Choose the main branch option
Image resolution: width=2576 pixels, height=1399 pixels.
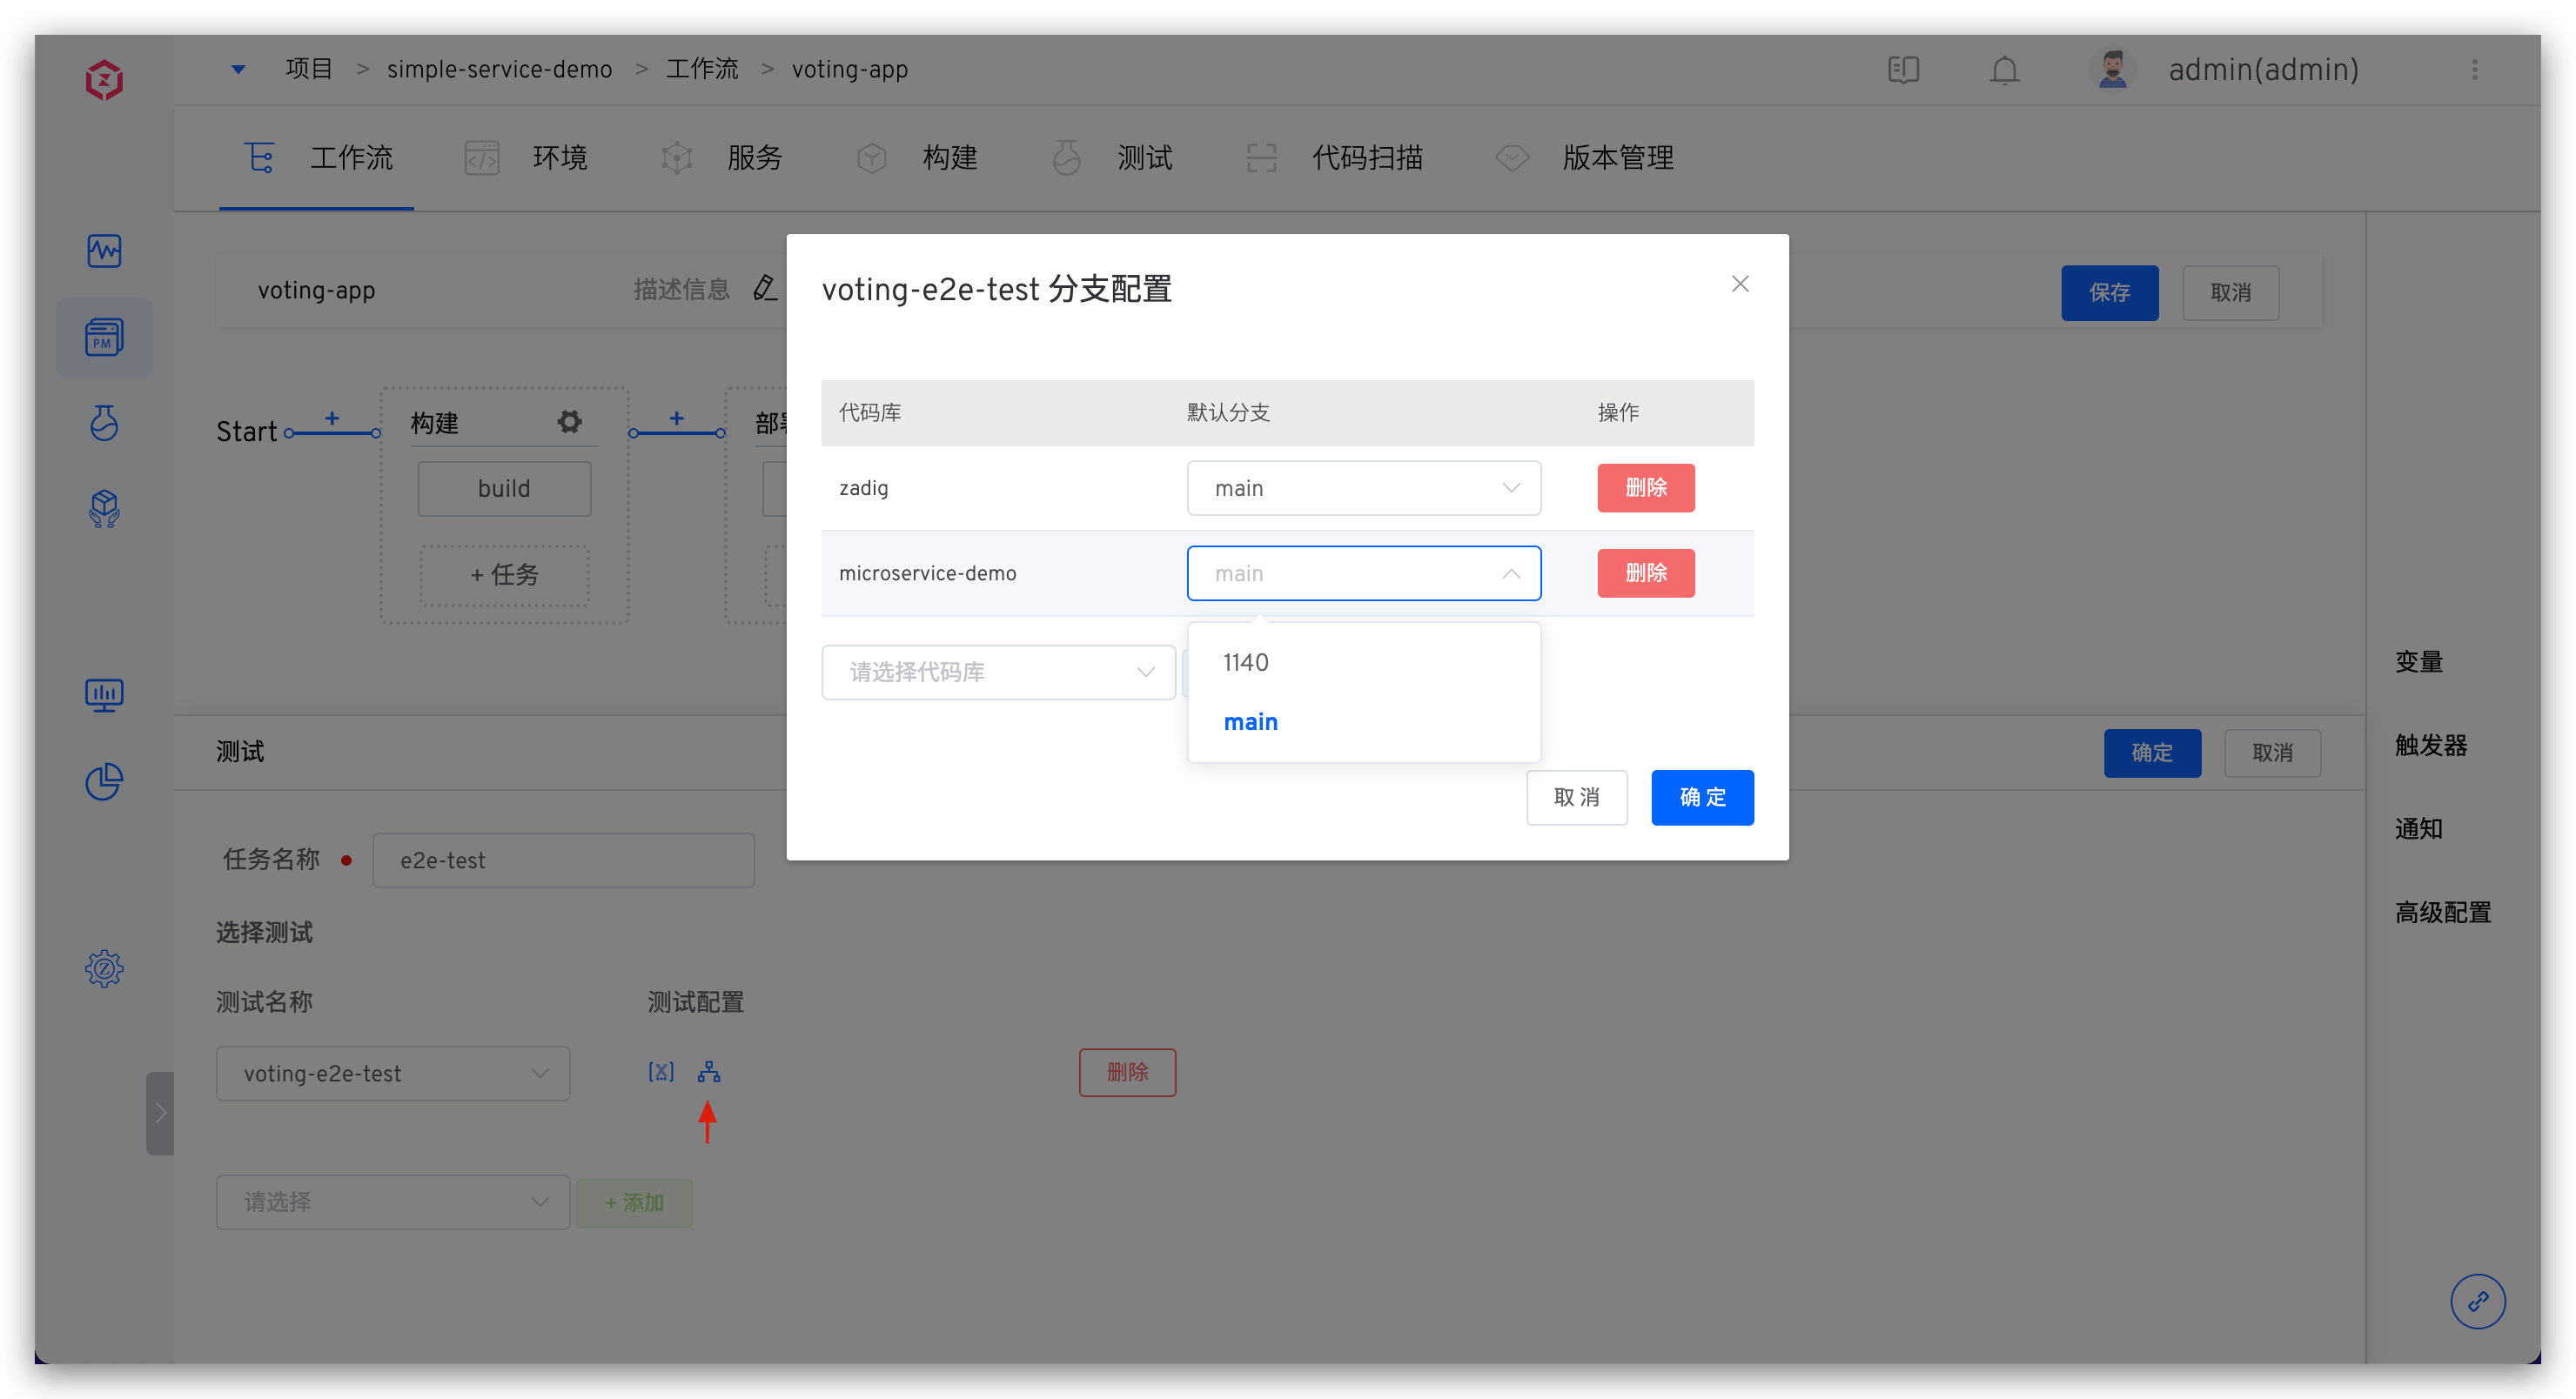click(x=1250, y=722)
